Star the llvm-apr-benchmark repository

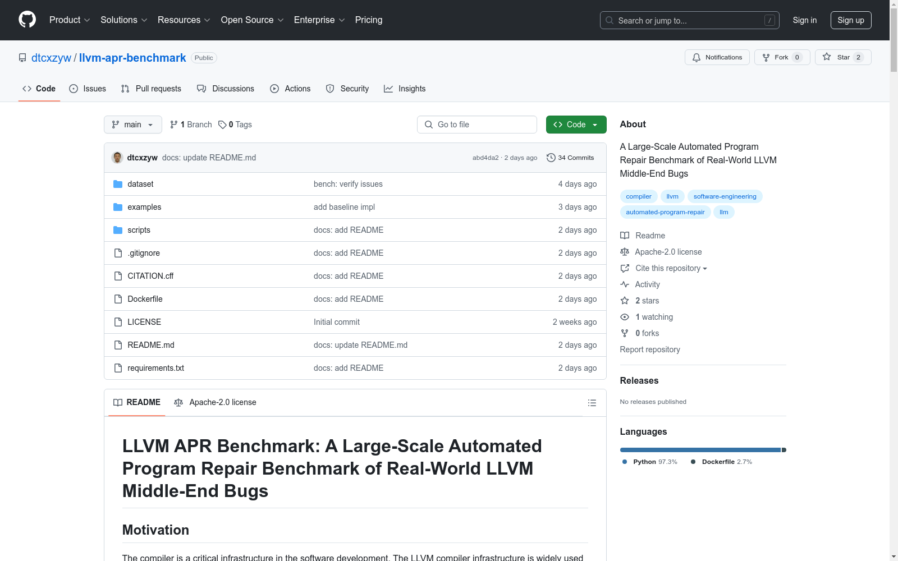(x=843, y=57)
